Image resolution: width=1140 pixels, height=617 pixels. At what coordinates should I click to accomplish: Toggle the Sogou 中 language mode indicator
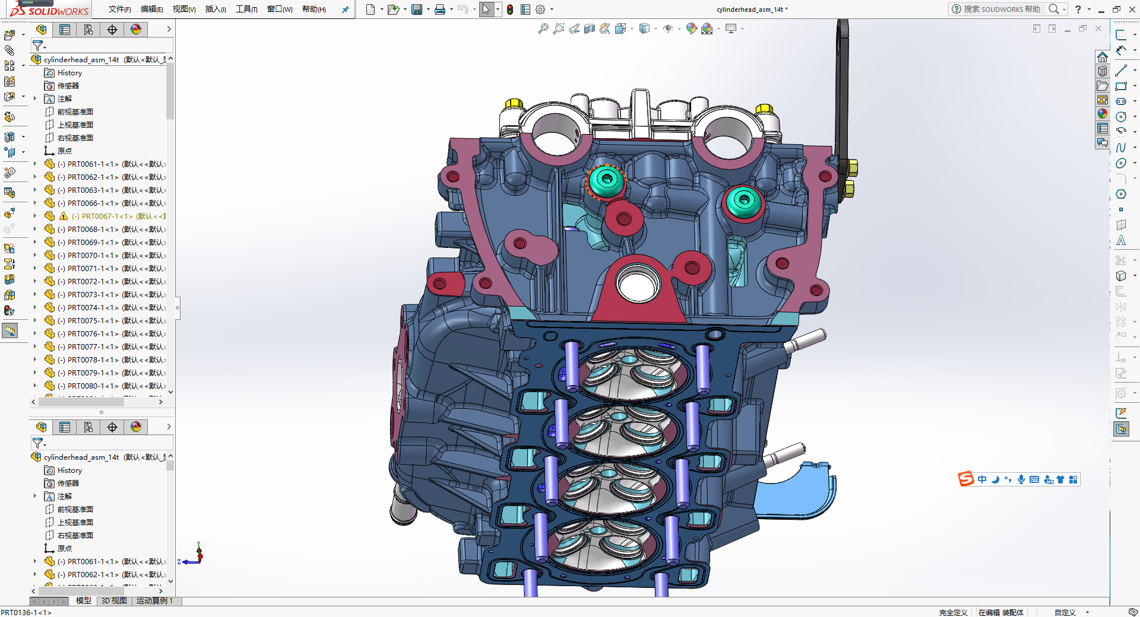pyautogui.click(x=982, y=479)
